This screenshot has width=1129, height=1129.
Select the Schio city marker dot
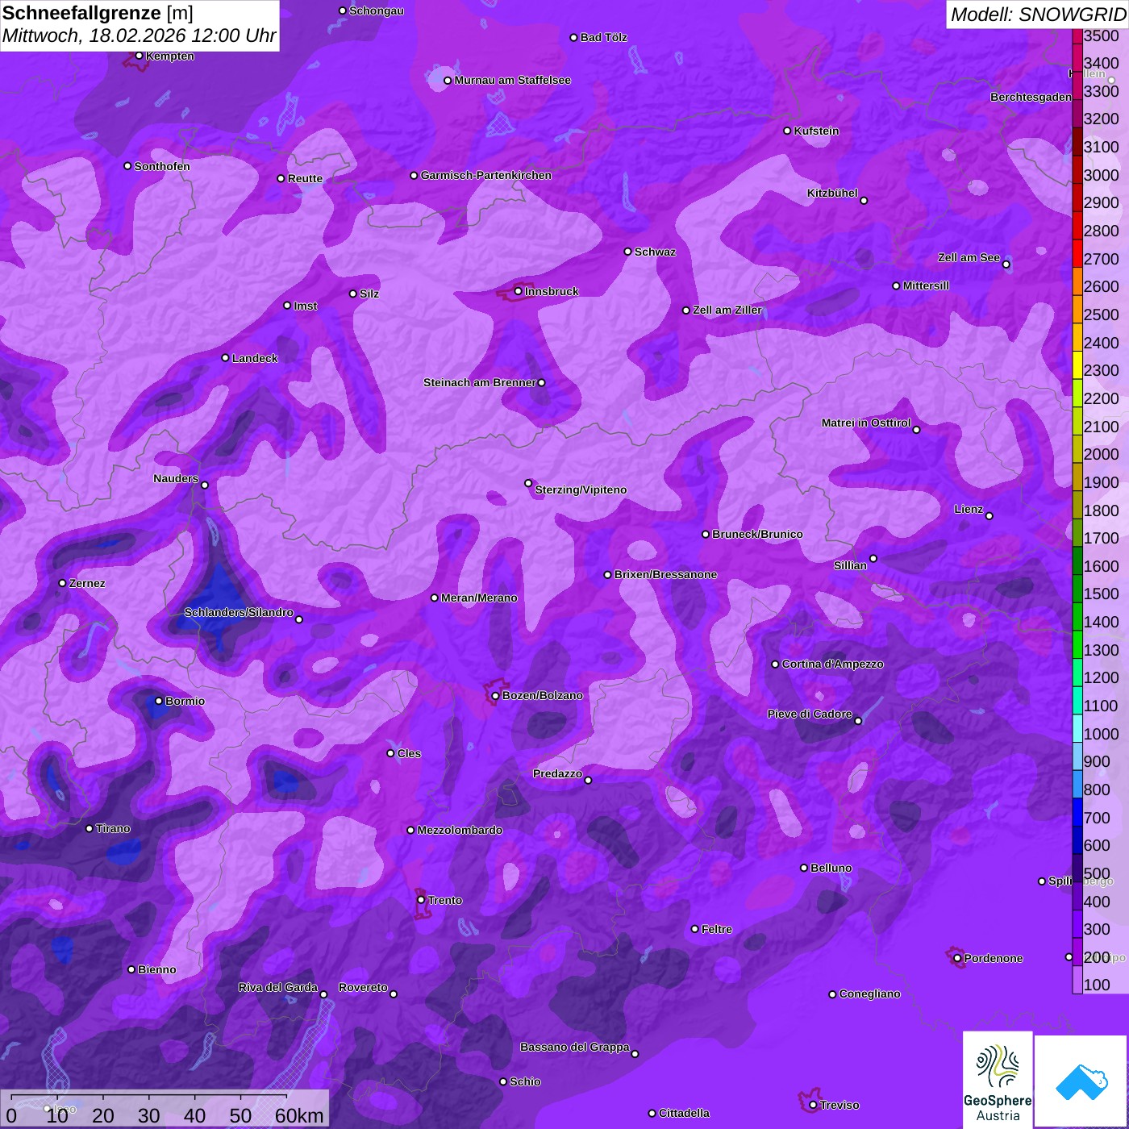tap(503, 1081)
